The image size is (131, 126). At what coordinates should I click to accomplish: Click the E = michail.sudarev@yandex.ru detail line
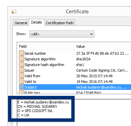43,102
